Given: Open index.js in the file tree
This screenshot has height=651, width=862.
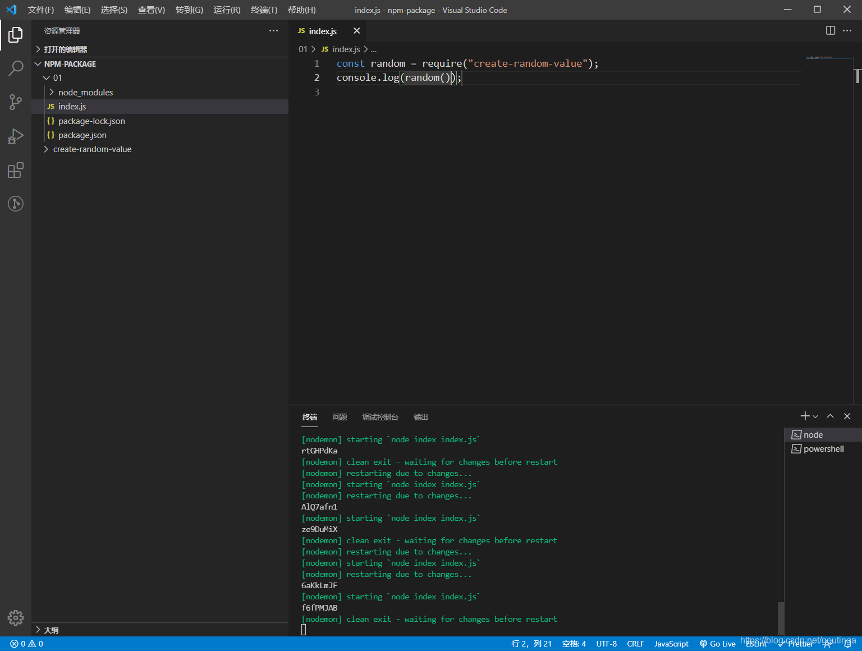Looking at the screenshot, I should [160, 106].
